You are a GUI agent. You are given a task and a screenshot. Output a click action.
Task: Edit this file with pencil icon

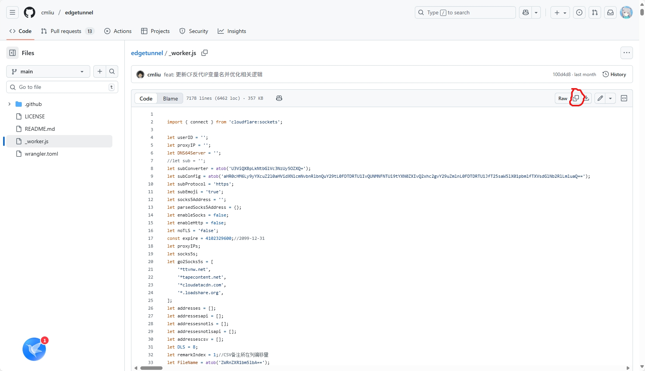600,98
